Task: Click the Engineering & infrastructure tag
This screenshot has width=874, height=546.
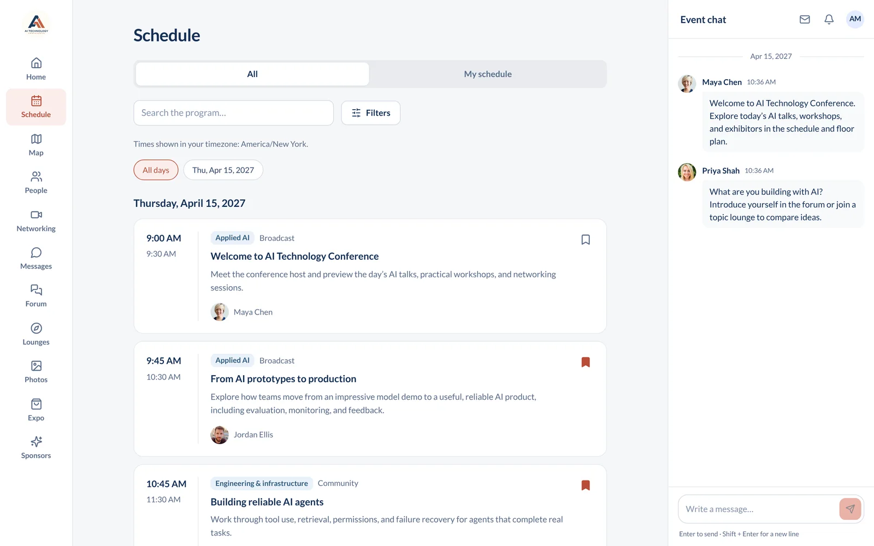Action: pyautogui.click(x=262, y=483)
